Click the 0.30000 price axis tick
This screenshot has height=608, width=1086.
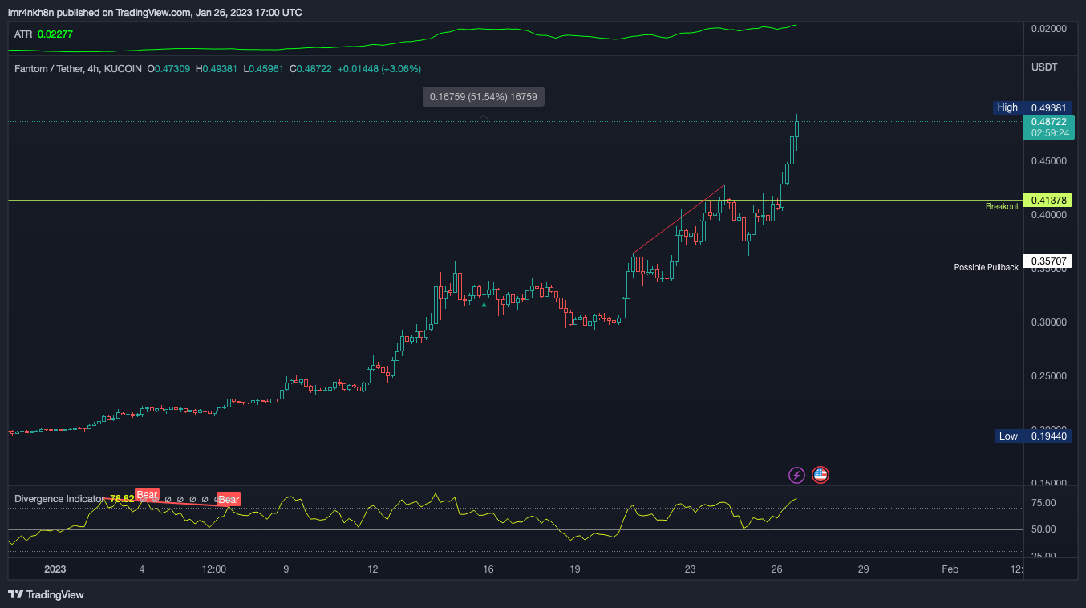coord(1049,322)
